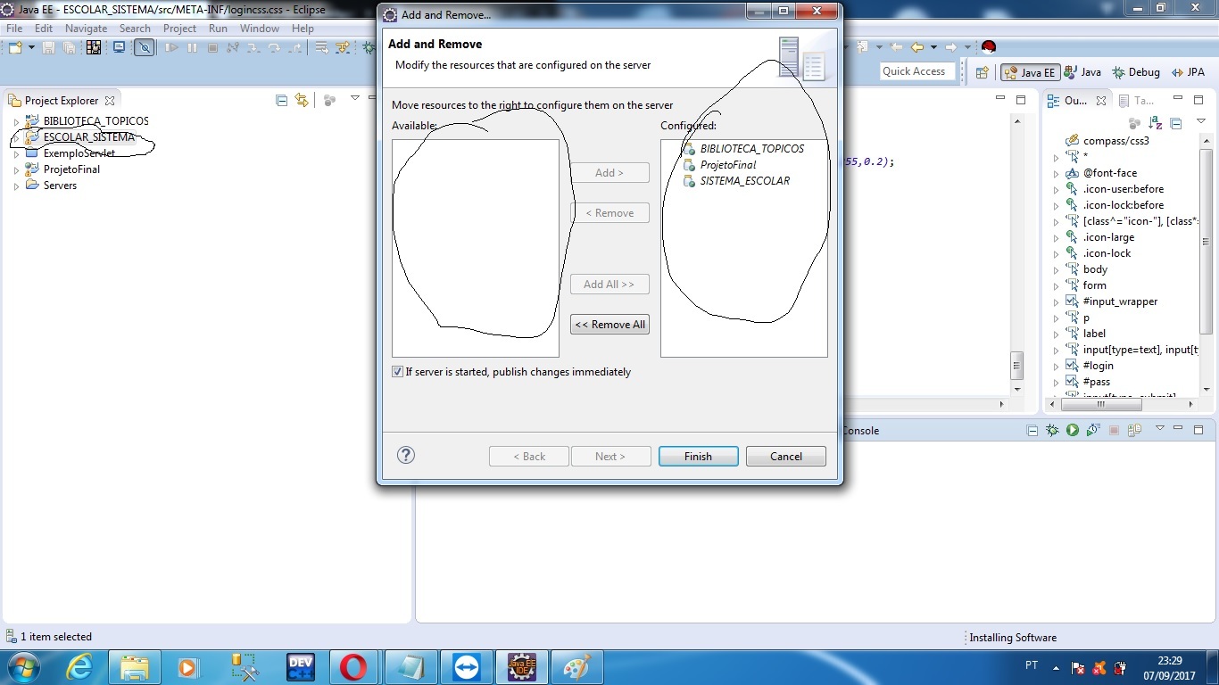
Task: Click the sort alphabetically icon in Outline
Action: coord(1157,123)
